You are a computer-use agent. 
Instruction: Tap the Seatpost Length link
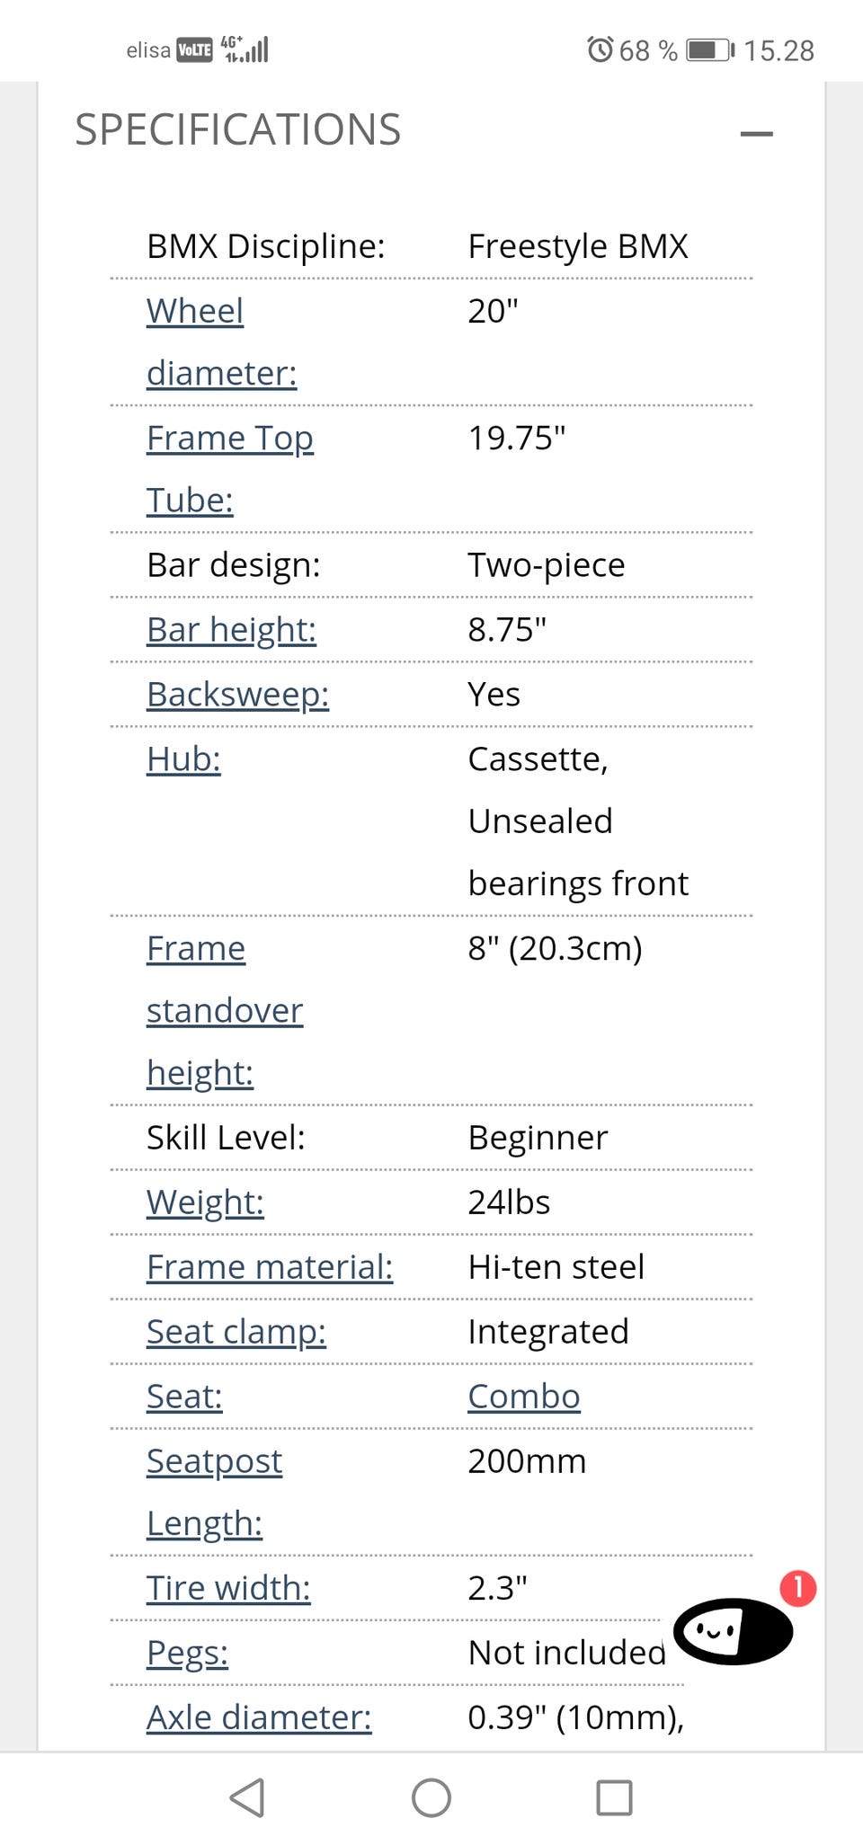[x=215, y=1492]
